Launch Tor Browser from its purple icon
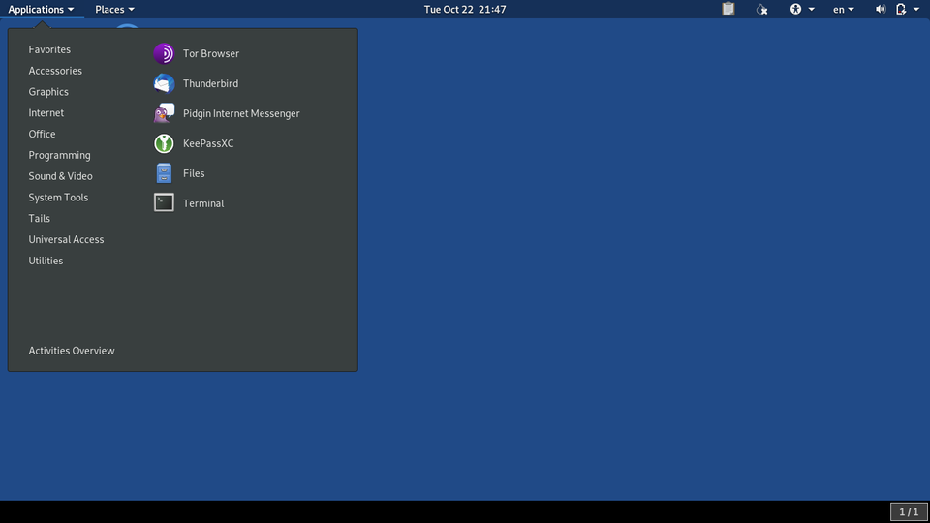Image resolution: width=930 pixels, height=523 pixels. click(x=164, y=53)
